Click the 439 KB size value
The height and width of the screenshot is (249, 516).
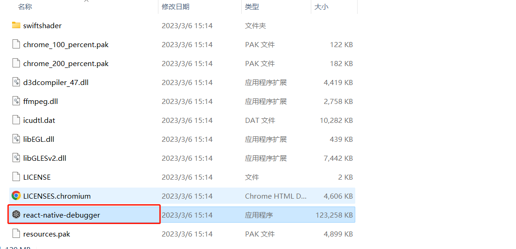pos(341,140)
